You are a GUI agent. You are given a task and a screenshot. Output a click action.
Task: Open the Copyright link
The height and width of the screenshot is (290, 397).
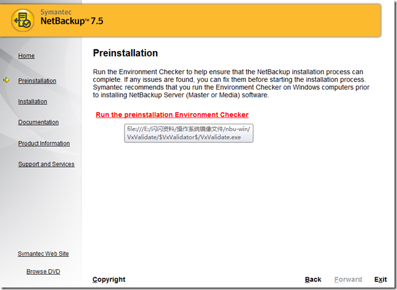click(x=109, y=280)
